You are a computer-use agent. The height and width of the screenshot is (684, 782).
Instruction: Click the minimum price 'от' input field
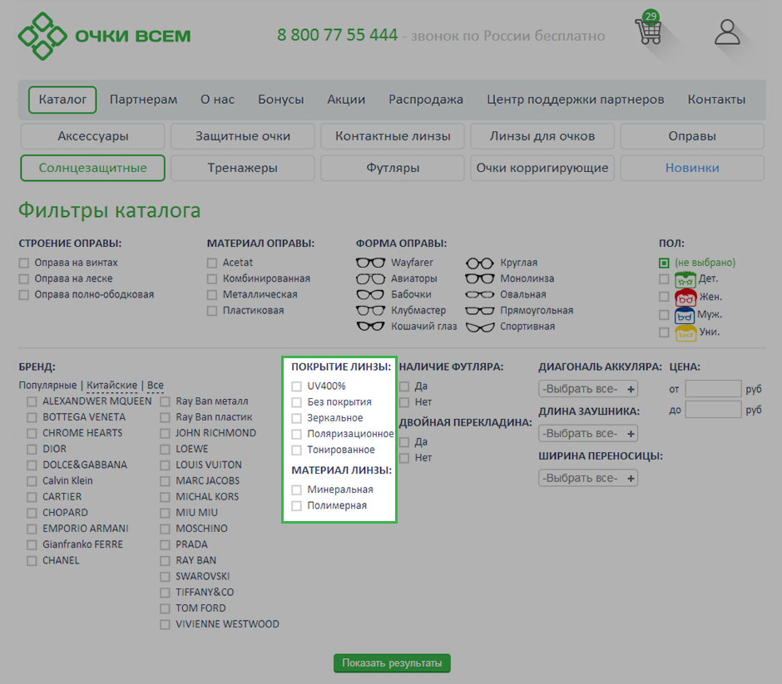coord(712,389)
